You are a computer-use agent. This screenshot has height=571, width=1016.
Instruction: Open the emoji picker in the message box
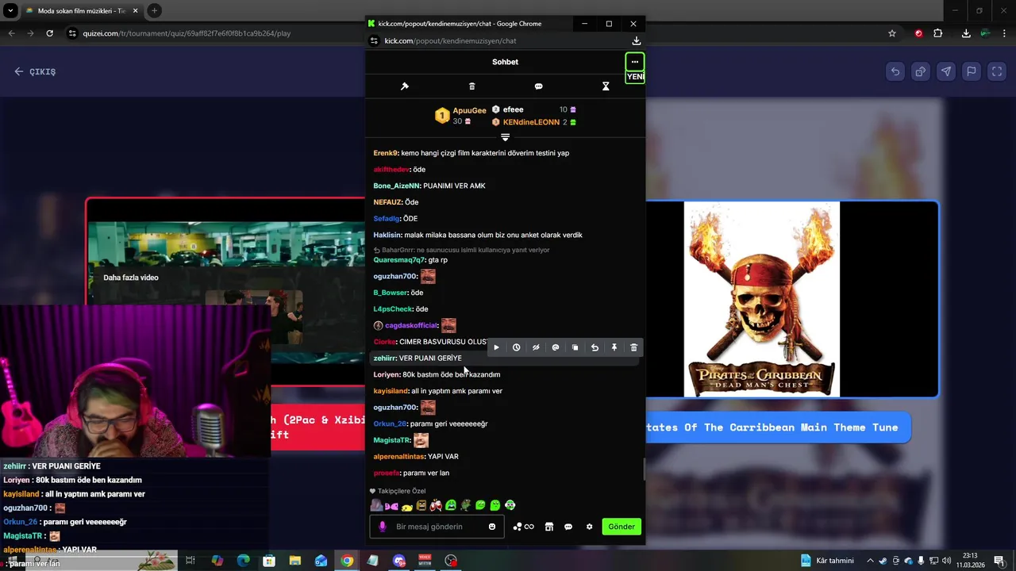[492, 527]
